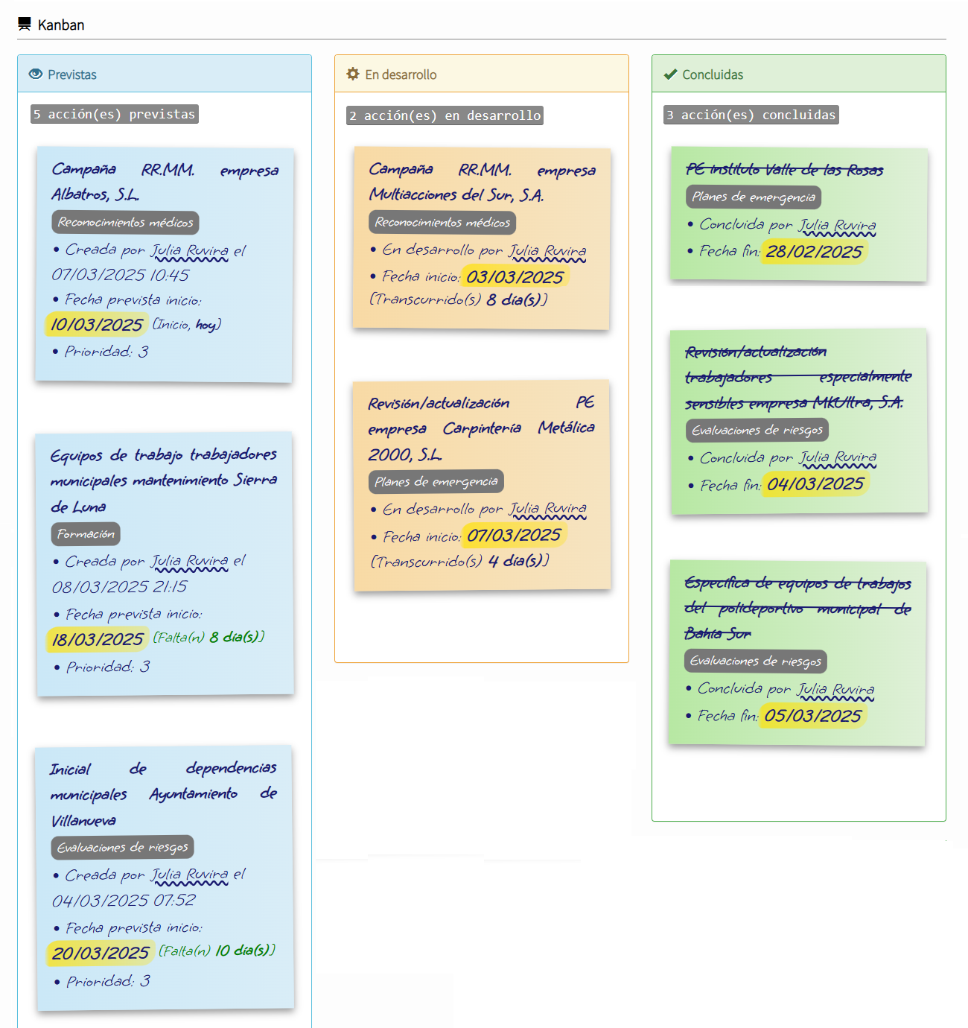
Task: Click the highlighted date 18/03/2025
Action: click(x=98, y=639)
